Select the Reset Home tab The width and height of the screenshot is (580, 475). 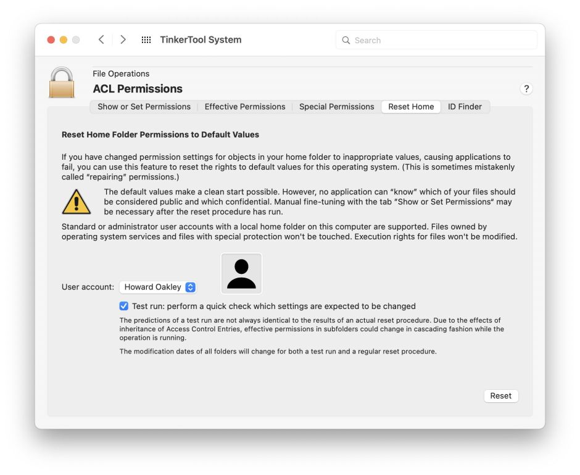pyautogui.click(x=411, y=107)
